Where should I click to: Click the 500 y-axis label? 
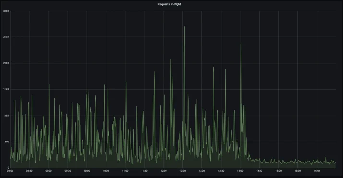pyautogui.click(x=7, y=142)
